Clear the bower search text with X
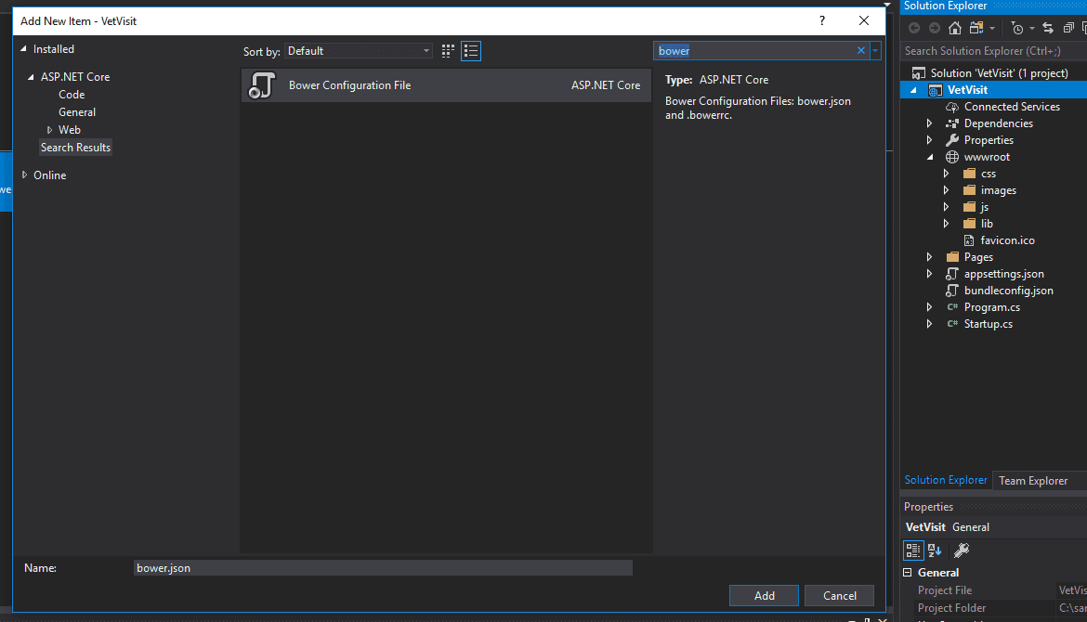 [861, 50]
